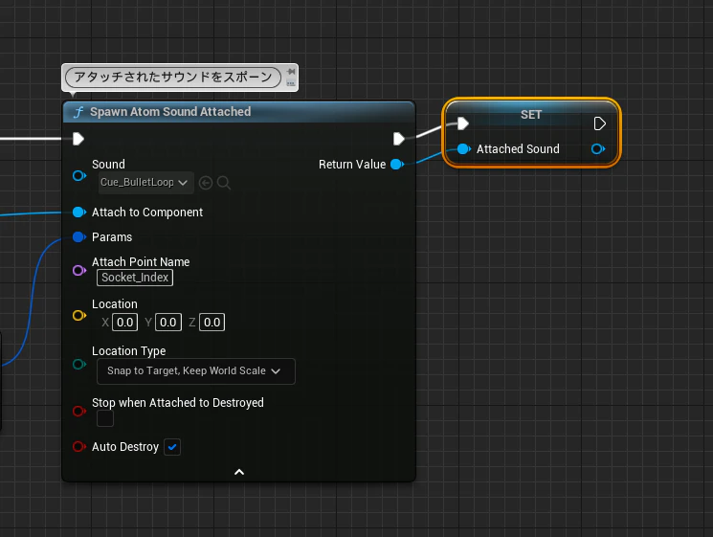
Task: Edit the Location Y value field
Action: pos(168,323)
